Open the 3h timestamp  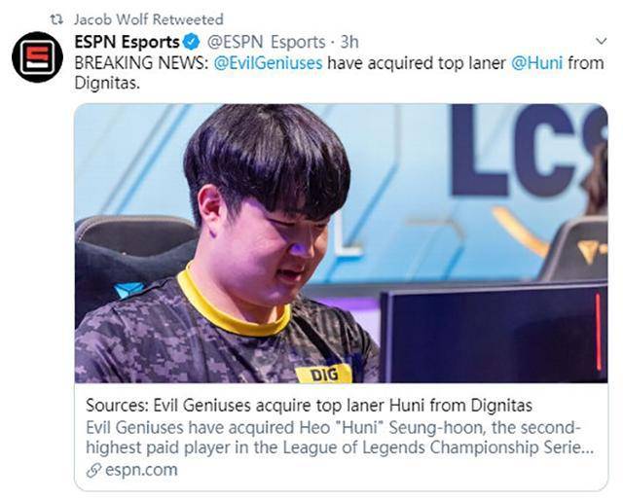349,42
